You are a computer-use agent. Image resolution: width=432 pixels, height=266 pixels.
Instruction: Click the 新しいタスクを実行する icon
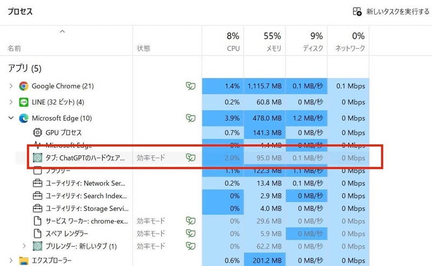click(x=357, y=11)
